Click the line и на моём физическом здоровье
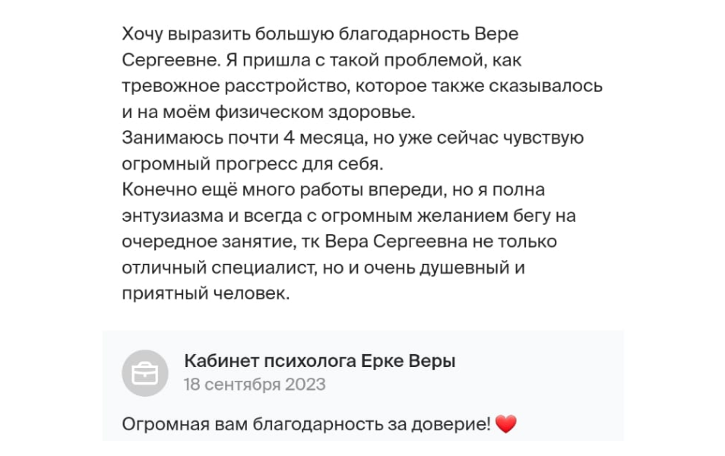Image resolution: width=725 pixels, height=456 pixels. [x=268, y=112]
